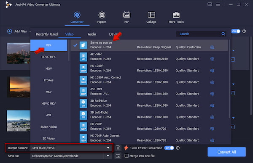Open the hamburger menu in title bar
The width and height of the screenshot is (253, 163).
pyautogui.click(x=218, y=4)
